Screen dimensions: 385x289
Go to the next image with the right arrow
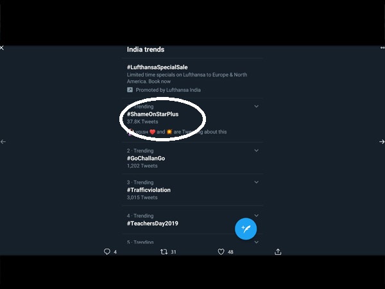click(382, 142)
